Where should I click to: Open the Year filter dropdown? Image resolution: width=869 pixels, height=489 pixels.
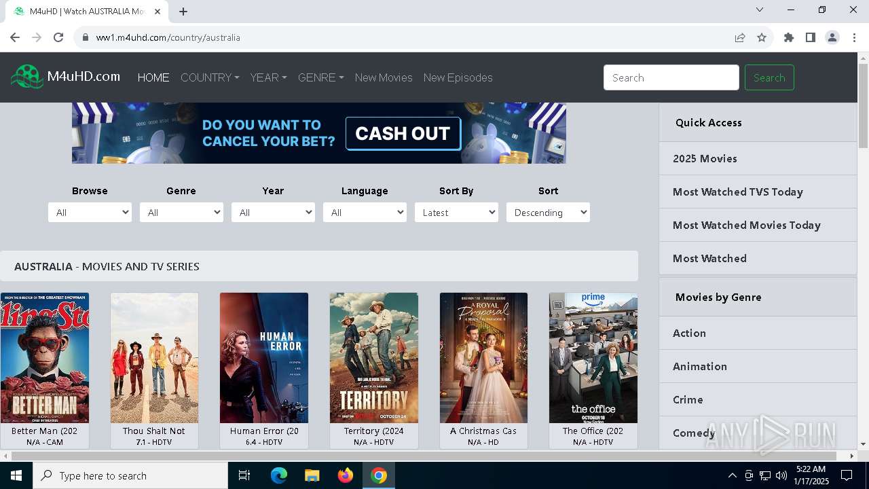coord(273,213)
